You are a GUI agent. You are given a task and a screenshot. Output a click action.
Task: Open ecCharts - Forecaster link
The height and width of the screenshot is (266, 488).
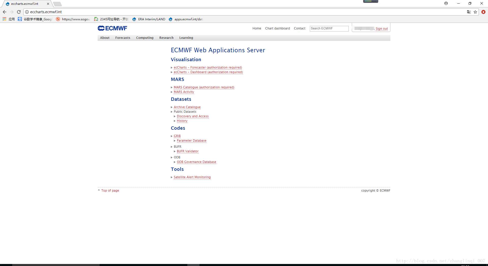[208, 68]
